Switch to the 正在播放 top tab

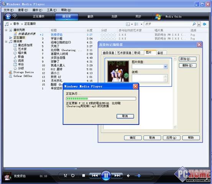[x=39, y=17]
